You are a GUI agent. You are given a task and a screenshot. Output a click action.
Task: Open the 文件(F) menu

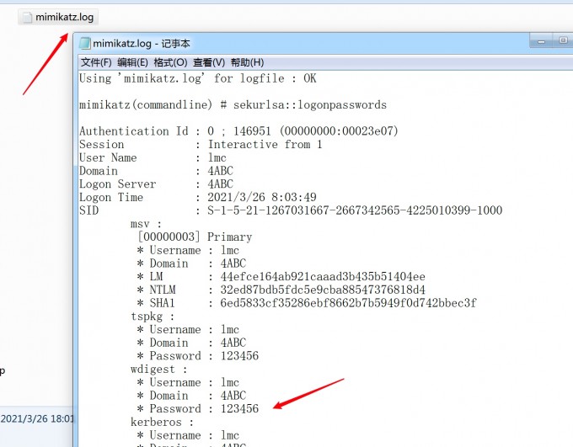coord(96,62)
